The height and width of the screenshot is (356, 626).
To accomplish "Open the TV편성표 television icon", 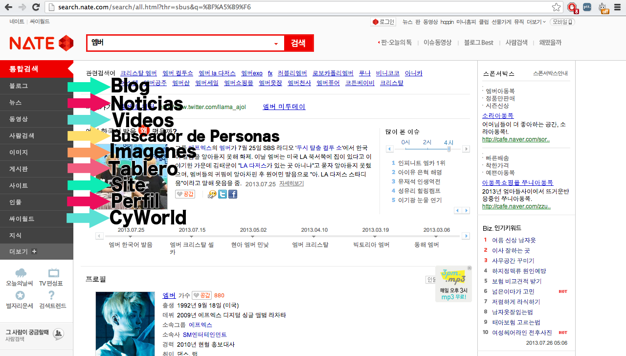I will pyautogui.click(x=54, y=274).
